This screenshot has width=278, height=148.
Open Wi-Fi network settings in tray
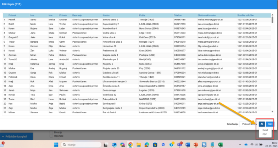(x=252, y=144)
